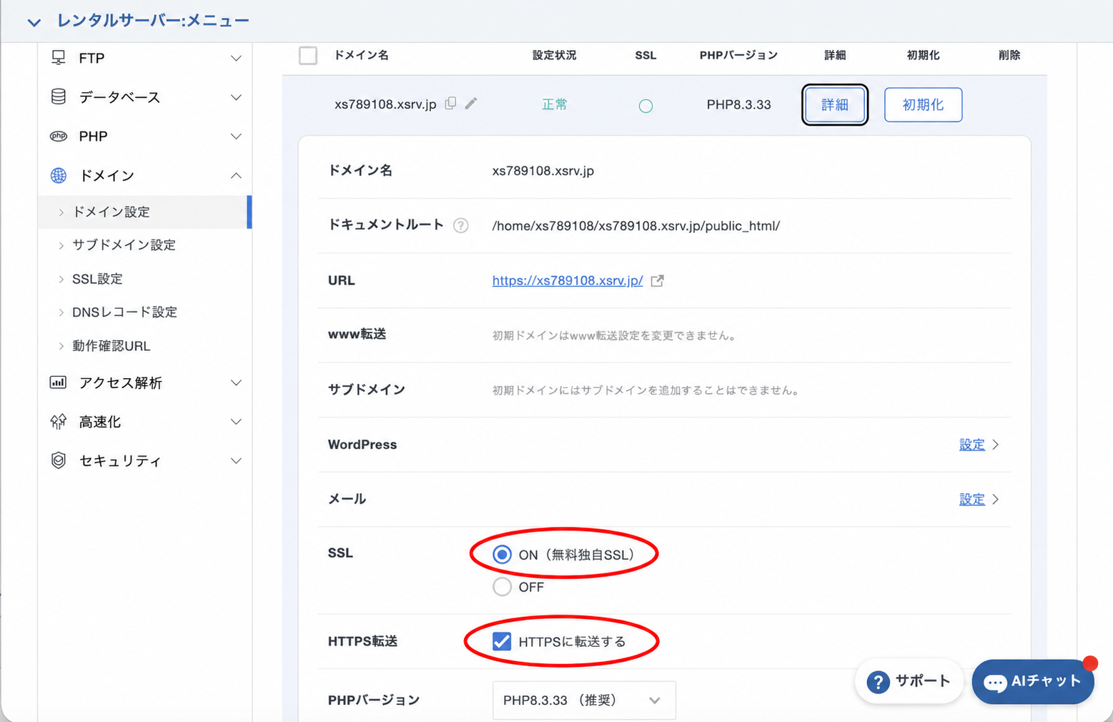This screenshot has height=722, width=1113.
Task: Open the メール 設定 link
Action: tap(972, 500)
